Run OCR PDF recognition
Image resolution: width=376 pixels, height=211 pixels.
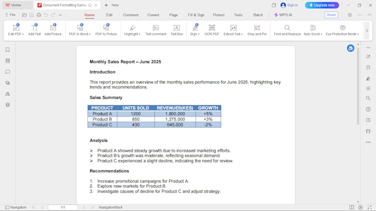tap(212, 30)
